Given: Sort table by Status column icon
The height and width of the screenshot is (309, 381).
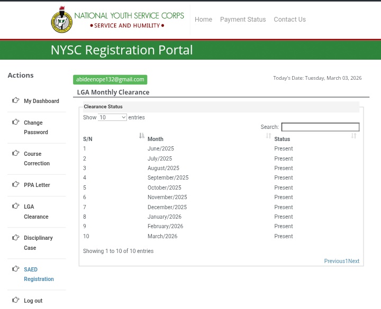Looking at the screenshot, I should (353, 136).
